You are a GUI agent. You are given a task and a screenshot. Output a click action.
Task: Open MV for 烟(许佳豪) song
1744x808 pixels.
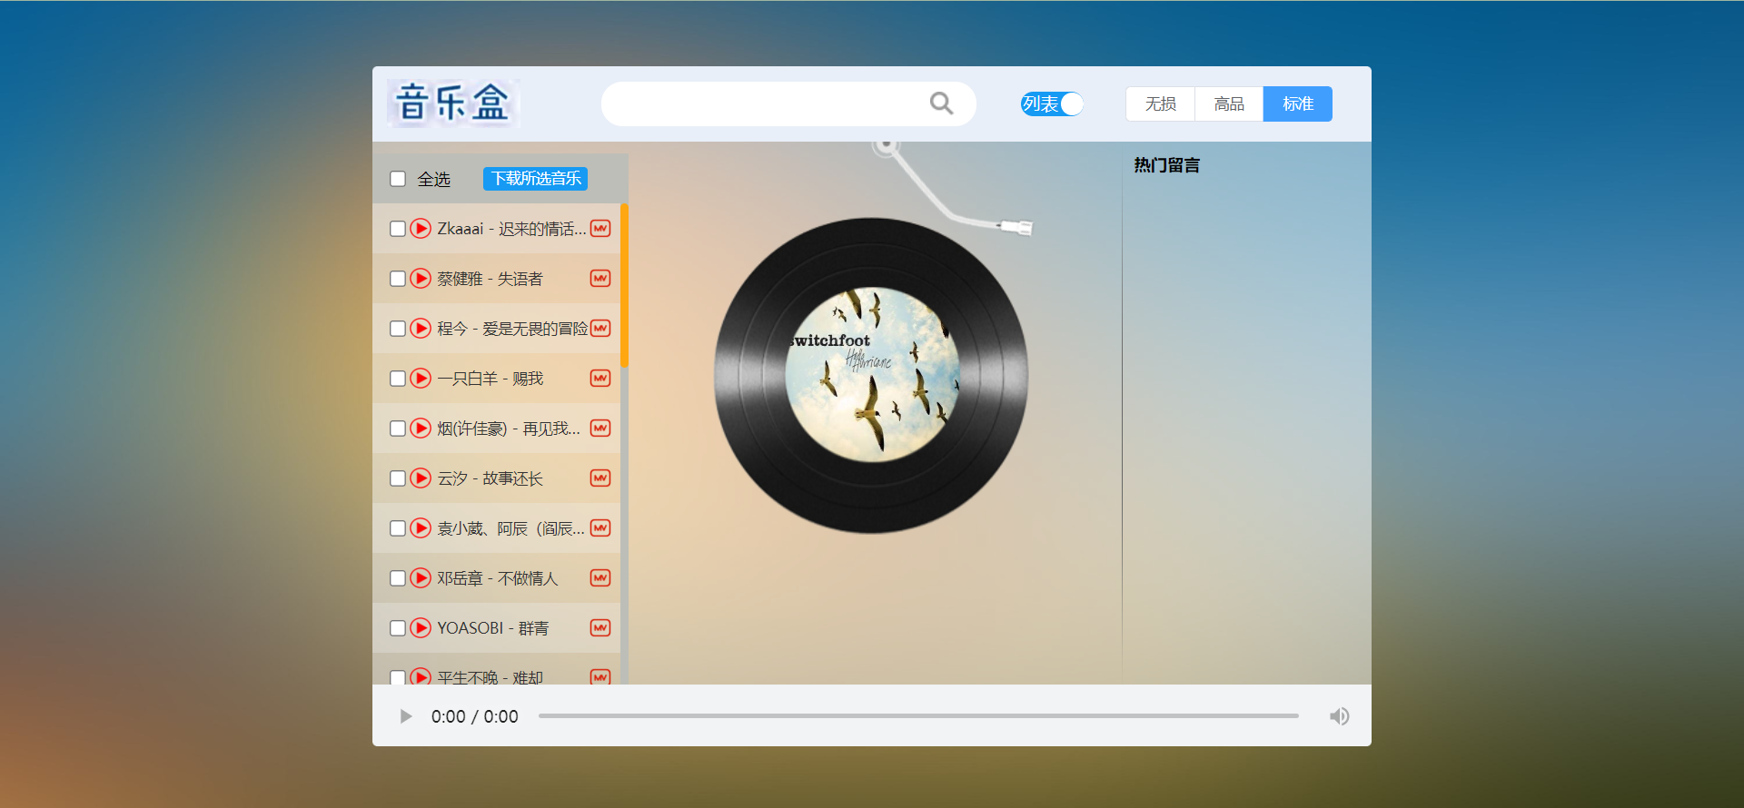tap(600, 428)
